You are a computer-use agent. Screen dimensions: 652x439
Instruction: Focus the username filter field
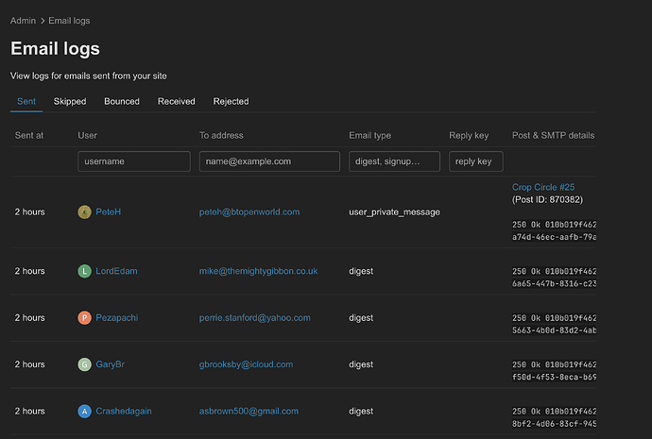point(134,161)
